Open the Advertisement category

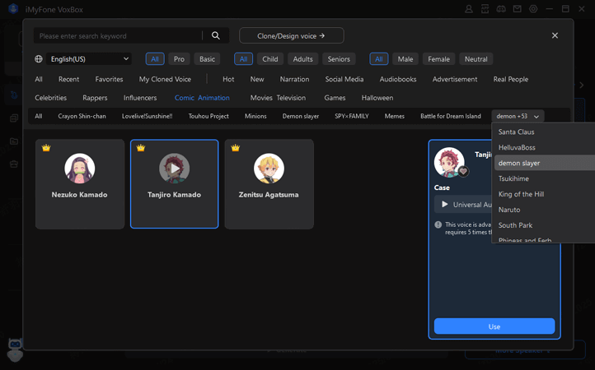(455, 79)
